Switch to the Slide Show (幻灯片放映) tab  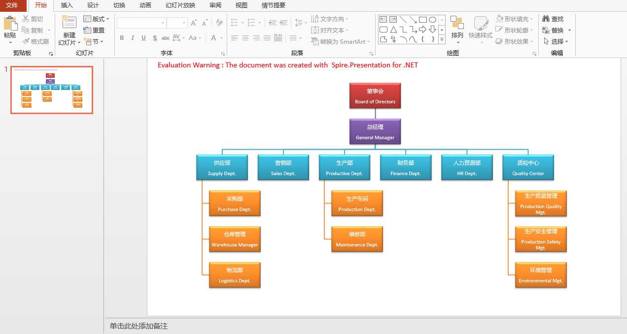coord(180,5)
